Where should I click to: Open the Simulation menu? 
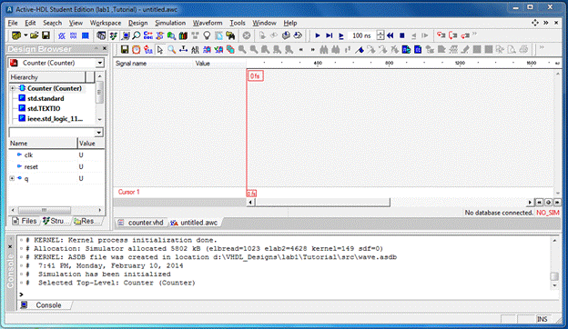170,23
